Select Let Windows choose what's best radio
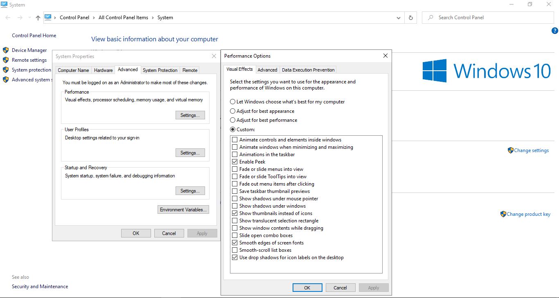The image size is (559, 298). [233, 102]
